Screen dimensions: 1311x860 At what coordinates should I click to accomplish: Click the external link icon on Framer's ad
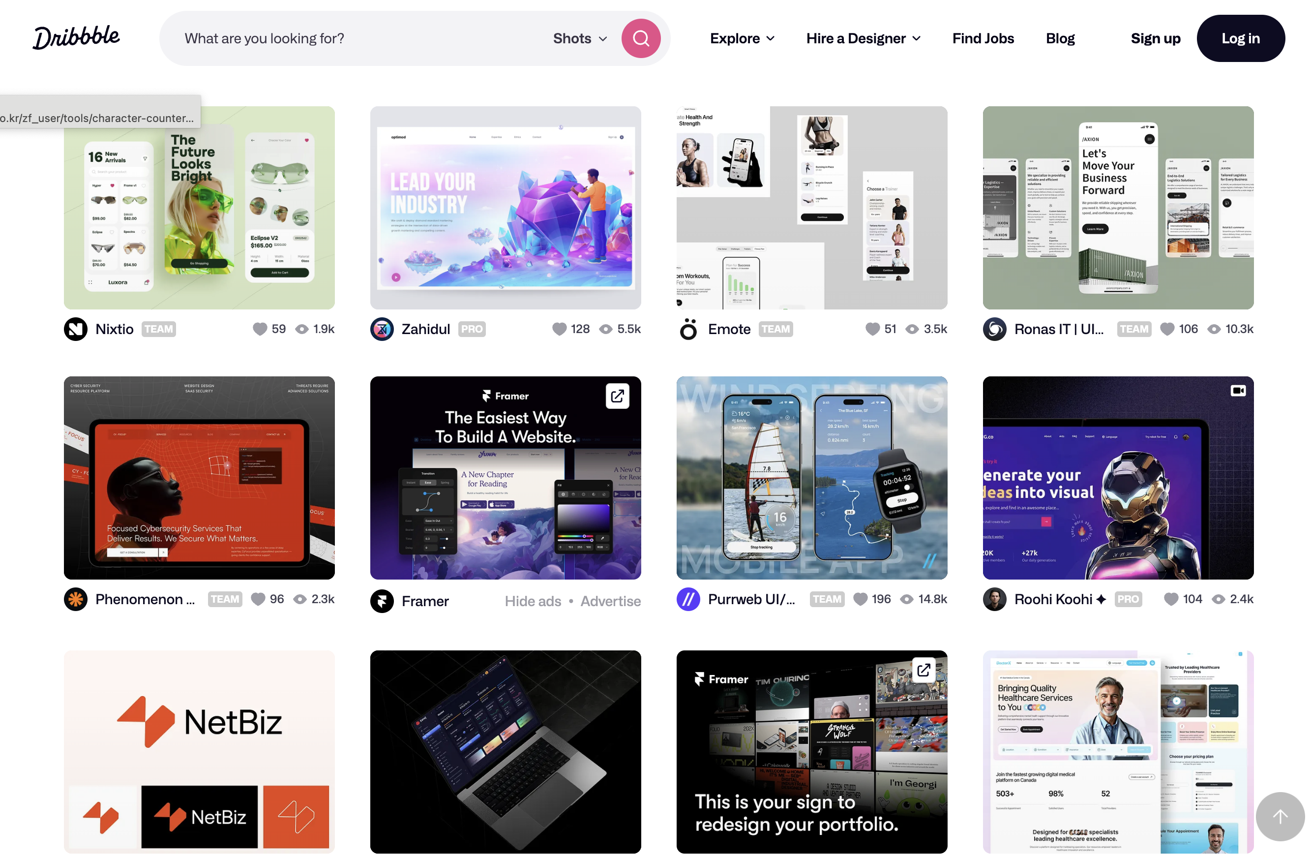coord(618,395)
